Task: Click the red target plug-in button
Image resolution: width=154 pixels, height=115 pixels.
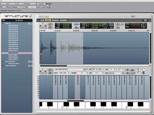Action: coord(49,7)
